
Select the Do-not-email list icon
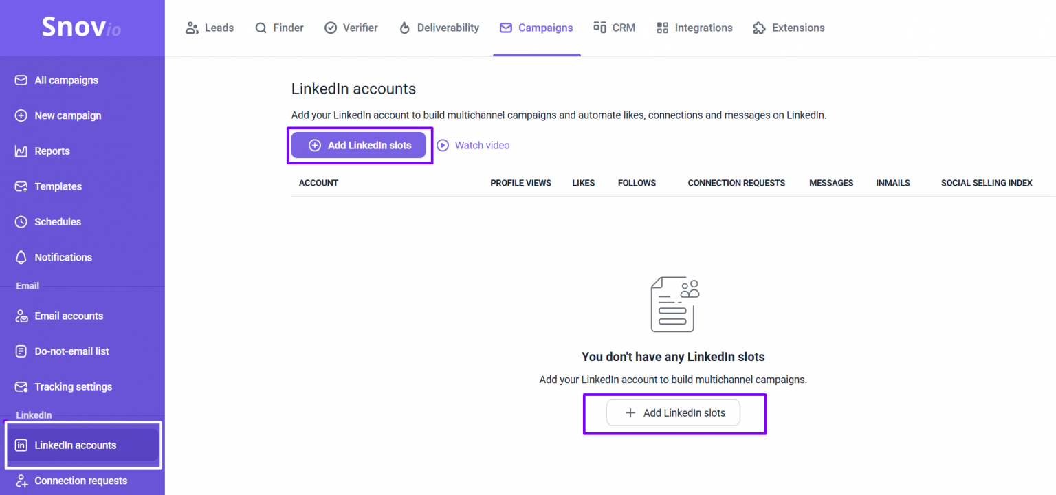[x=21, y=351]
